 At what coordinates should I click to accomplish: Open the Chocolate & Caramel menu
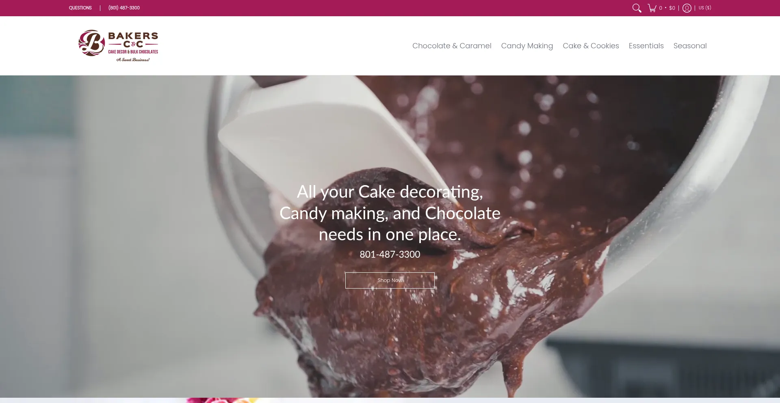[x=452, y=46]
